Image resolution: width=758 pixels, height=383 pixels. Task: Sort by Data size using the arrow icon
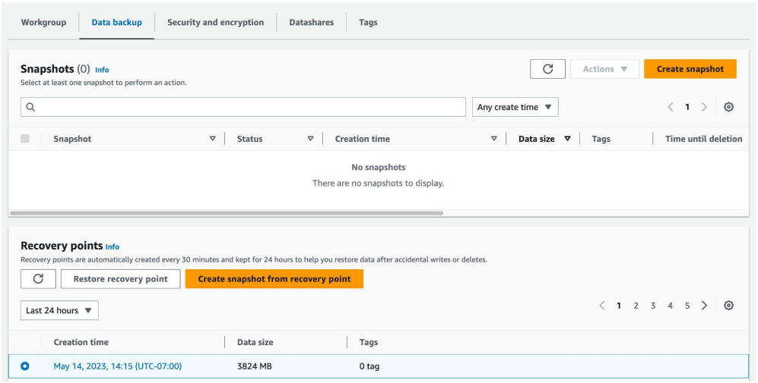pos(567,139)
